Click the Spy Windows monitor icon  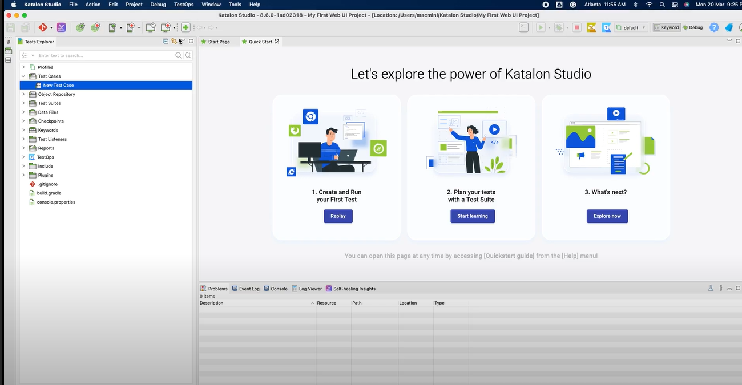click(x=151, y=27)
